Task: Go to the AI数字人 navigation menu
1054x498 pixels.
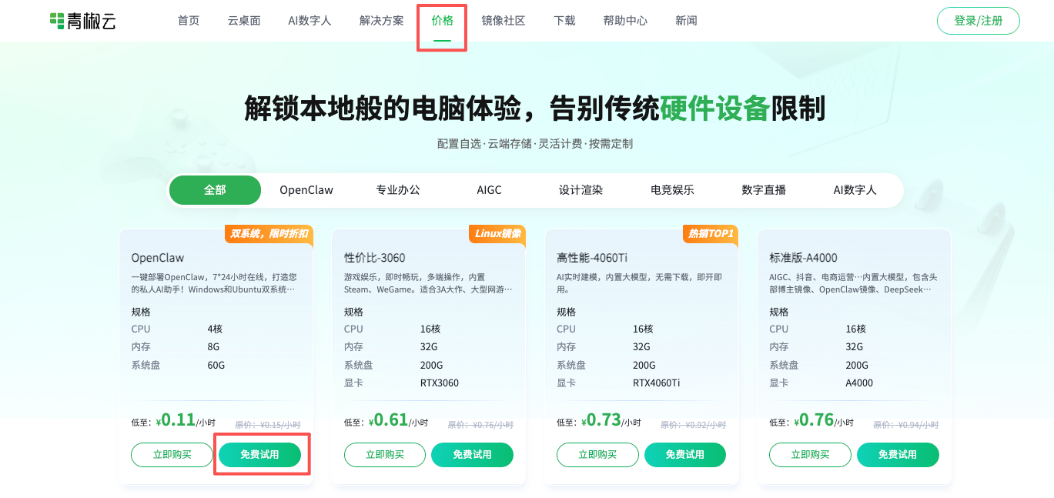Action: tap(310, 21)
